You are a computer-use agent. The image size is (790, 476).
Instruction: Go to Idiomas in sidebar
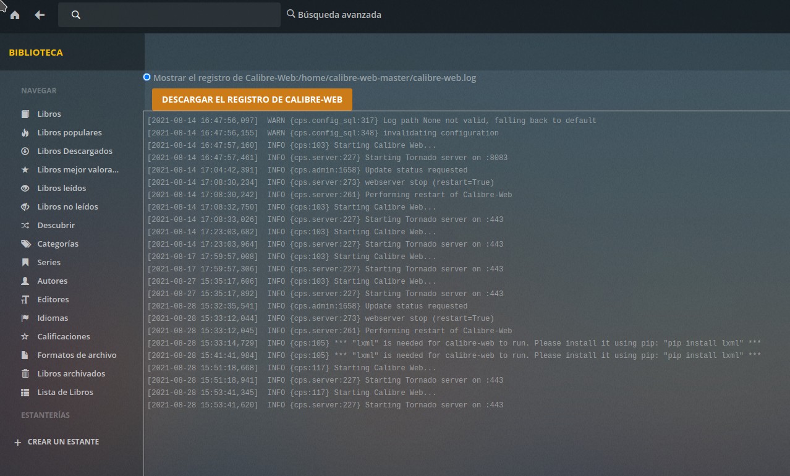point(53,318)
